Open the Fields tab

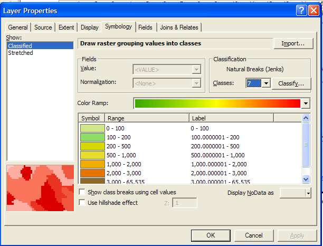click(145, 27)
